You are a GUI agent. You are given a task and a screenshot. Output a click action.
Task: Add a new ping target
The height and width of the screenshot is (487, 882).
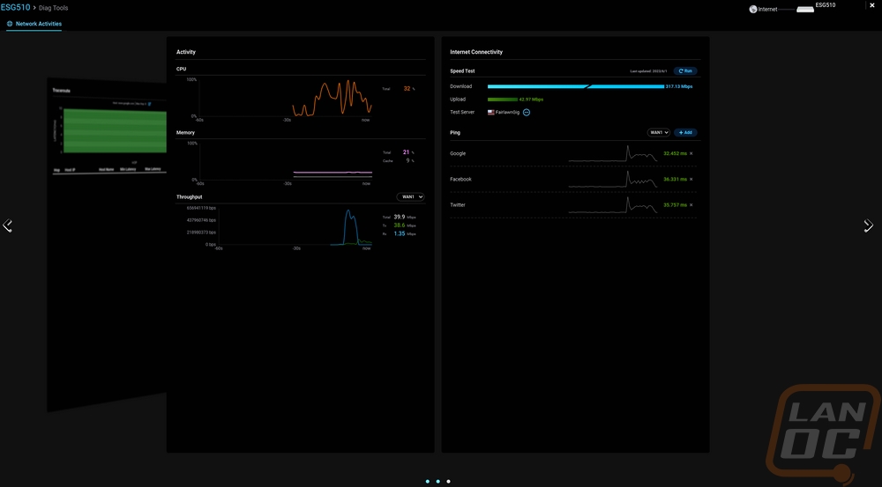(685, 133)
